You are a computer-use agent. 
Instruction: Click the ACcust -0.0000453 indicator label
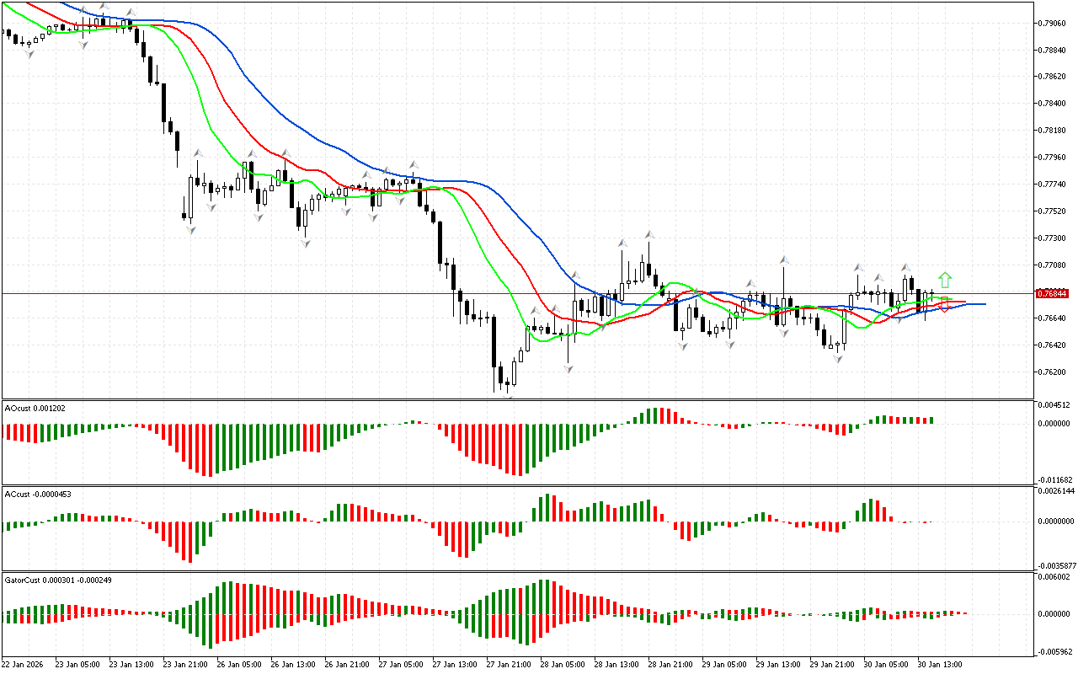coord(39,494)
